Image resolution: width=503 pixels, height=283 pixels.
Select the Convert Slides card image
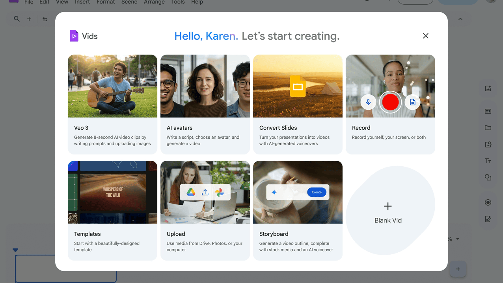pos(298,86)
